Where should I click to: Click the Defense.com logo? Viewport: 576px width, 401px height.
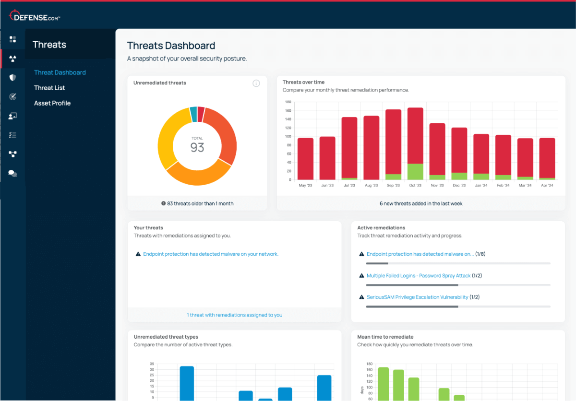click(x=34, y=17)
